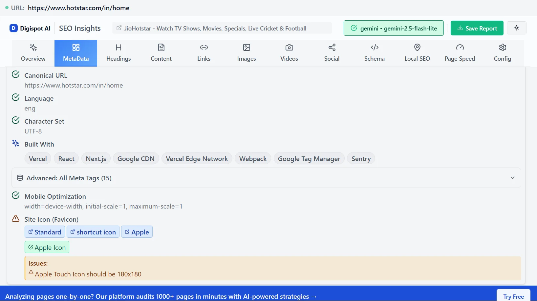The width and height of the screenshot is (537, 301).
Task: Click the Google CDN chip
Action: pos(136,158)
